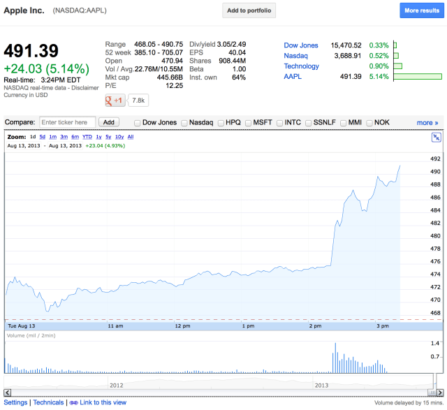Click the end date field Aug 13, 2013
The image size is (447, 410).
coord(65,146)
